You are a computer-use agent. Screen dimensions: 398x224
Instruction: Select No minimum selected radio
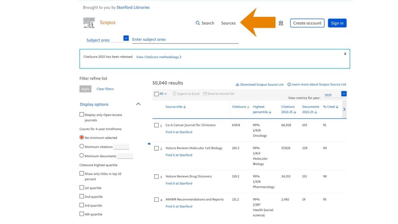(82, 137)
